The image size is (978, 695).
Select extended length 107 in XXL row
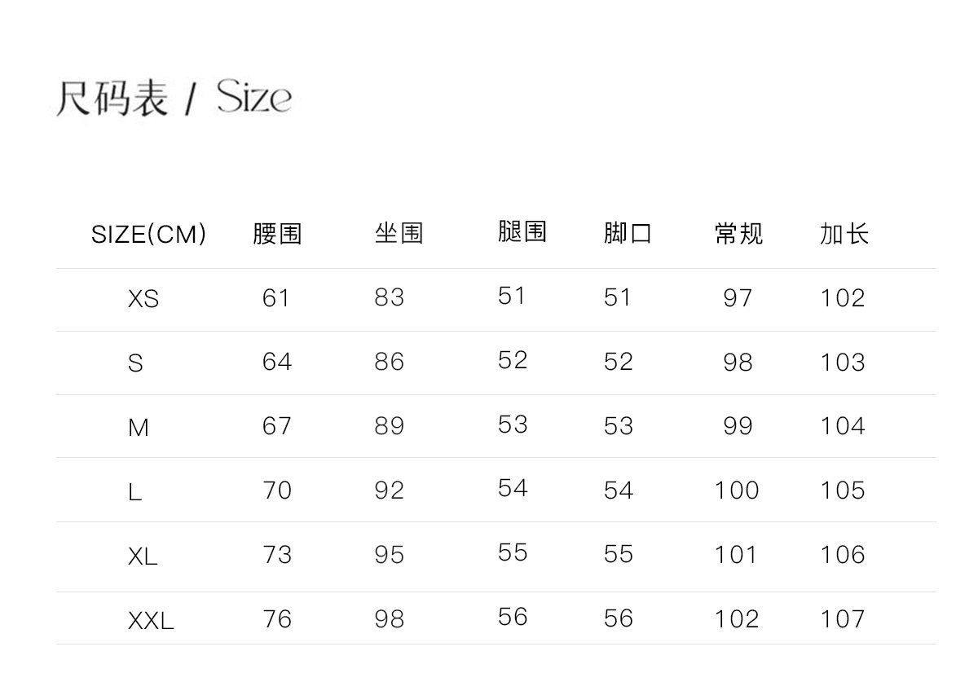(843, 619)
